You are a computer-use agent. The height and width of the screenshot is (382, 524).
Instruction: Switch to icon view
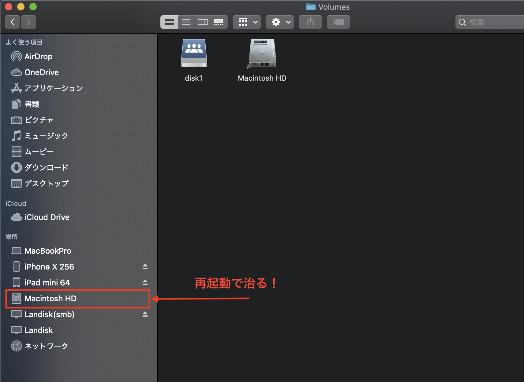(x=169, y=22)
